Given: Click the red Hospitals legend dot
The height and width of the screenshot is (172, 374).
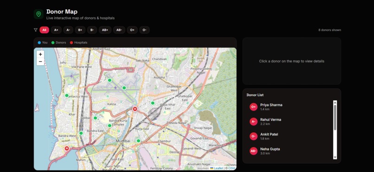Looking at the screenshot, I should [x=71, y=43].
